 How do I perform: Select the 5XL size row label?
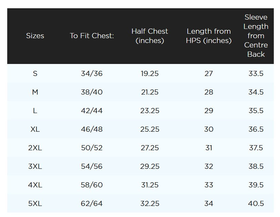(x=35, y=204)
